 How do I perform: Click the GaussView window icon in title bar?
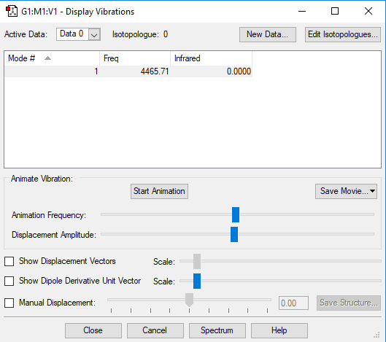(x=12, y=12)
